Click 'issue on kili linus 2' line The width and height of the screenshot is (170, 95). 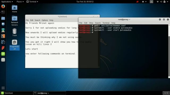tap(39, 44)
